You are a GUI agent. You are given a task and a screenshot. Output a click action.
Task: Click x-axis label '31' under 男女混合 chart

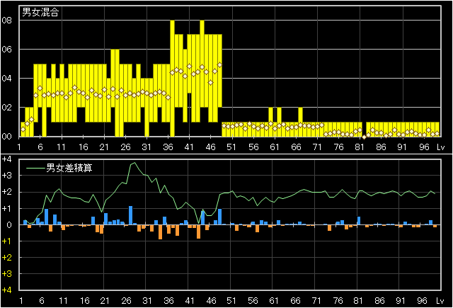pyautogui.click(x=147, y=147)
